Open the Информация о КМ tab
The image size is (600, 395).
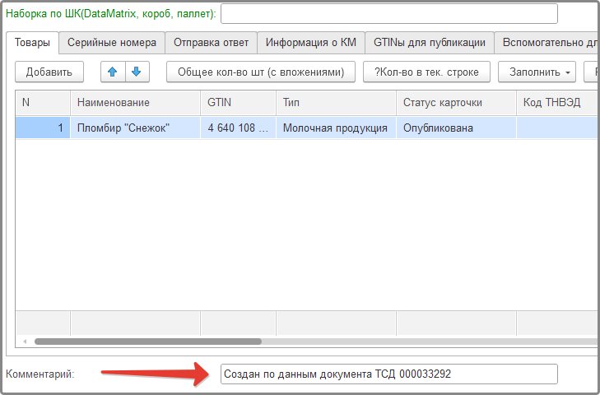pos(311,43)
